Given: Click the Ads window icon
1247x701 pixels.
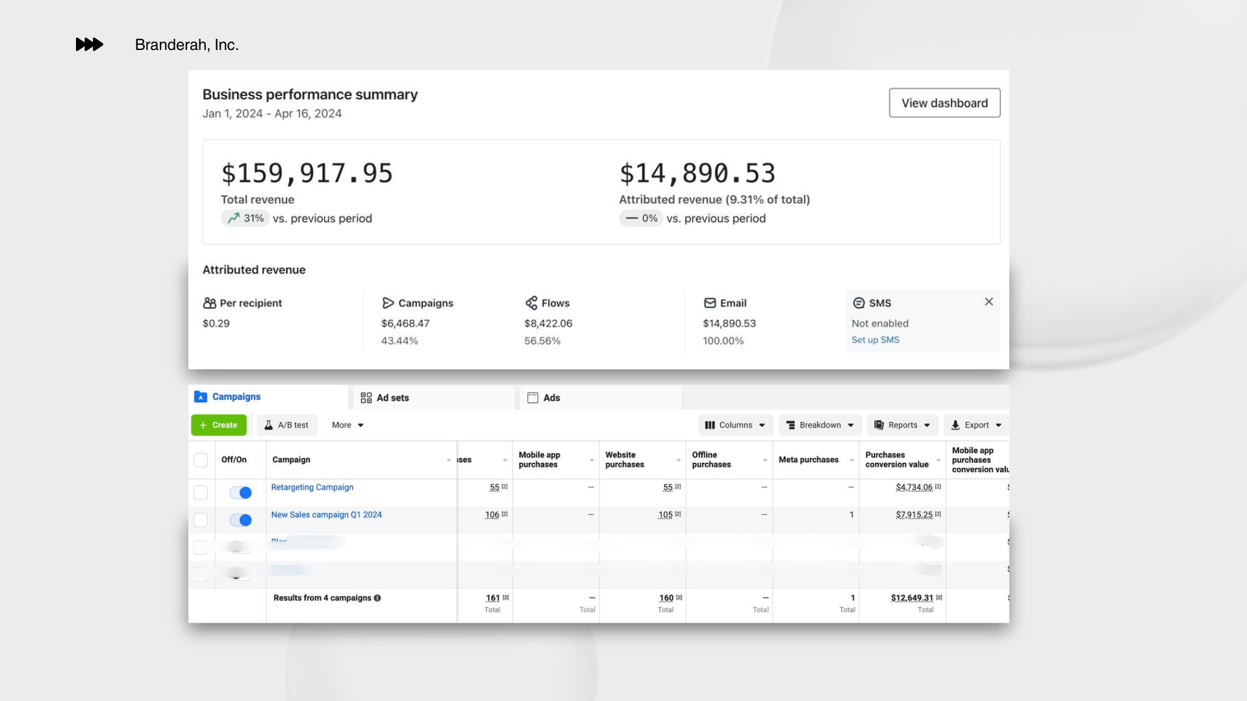Looking at the screenshot, I should click(533, 398).
